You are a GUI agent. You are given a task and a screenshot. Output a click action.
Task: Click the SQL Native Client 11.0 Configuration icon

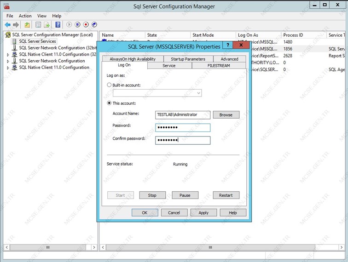click(15, 68)
